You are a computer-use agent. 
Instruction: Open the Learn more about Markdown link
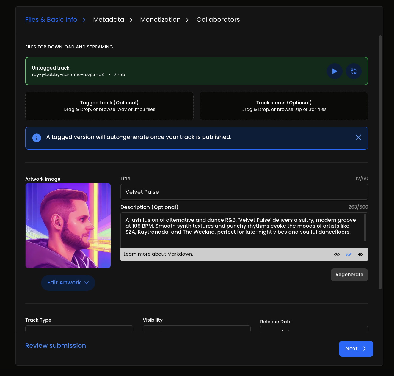158,254
